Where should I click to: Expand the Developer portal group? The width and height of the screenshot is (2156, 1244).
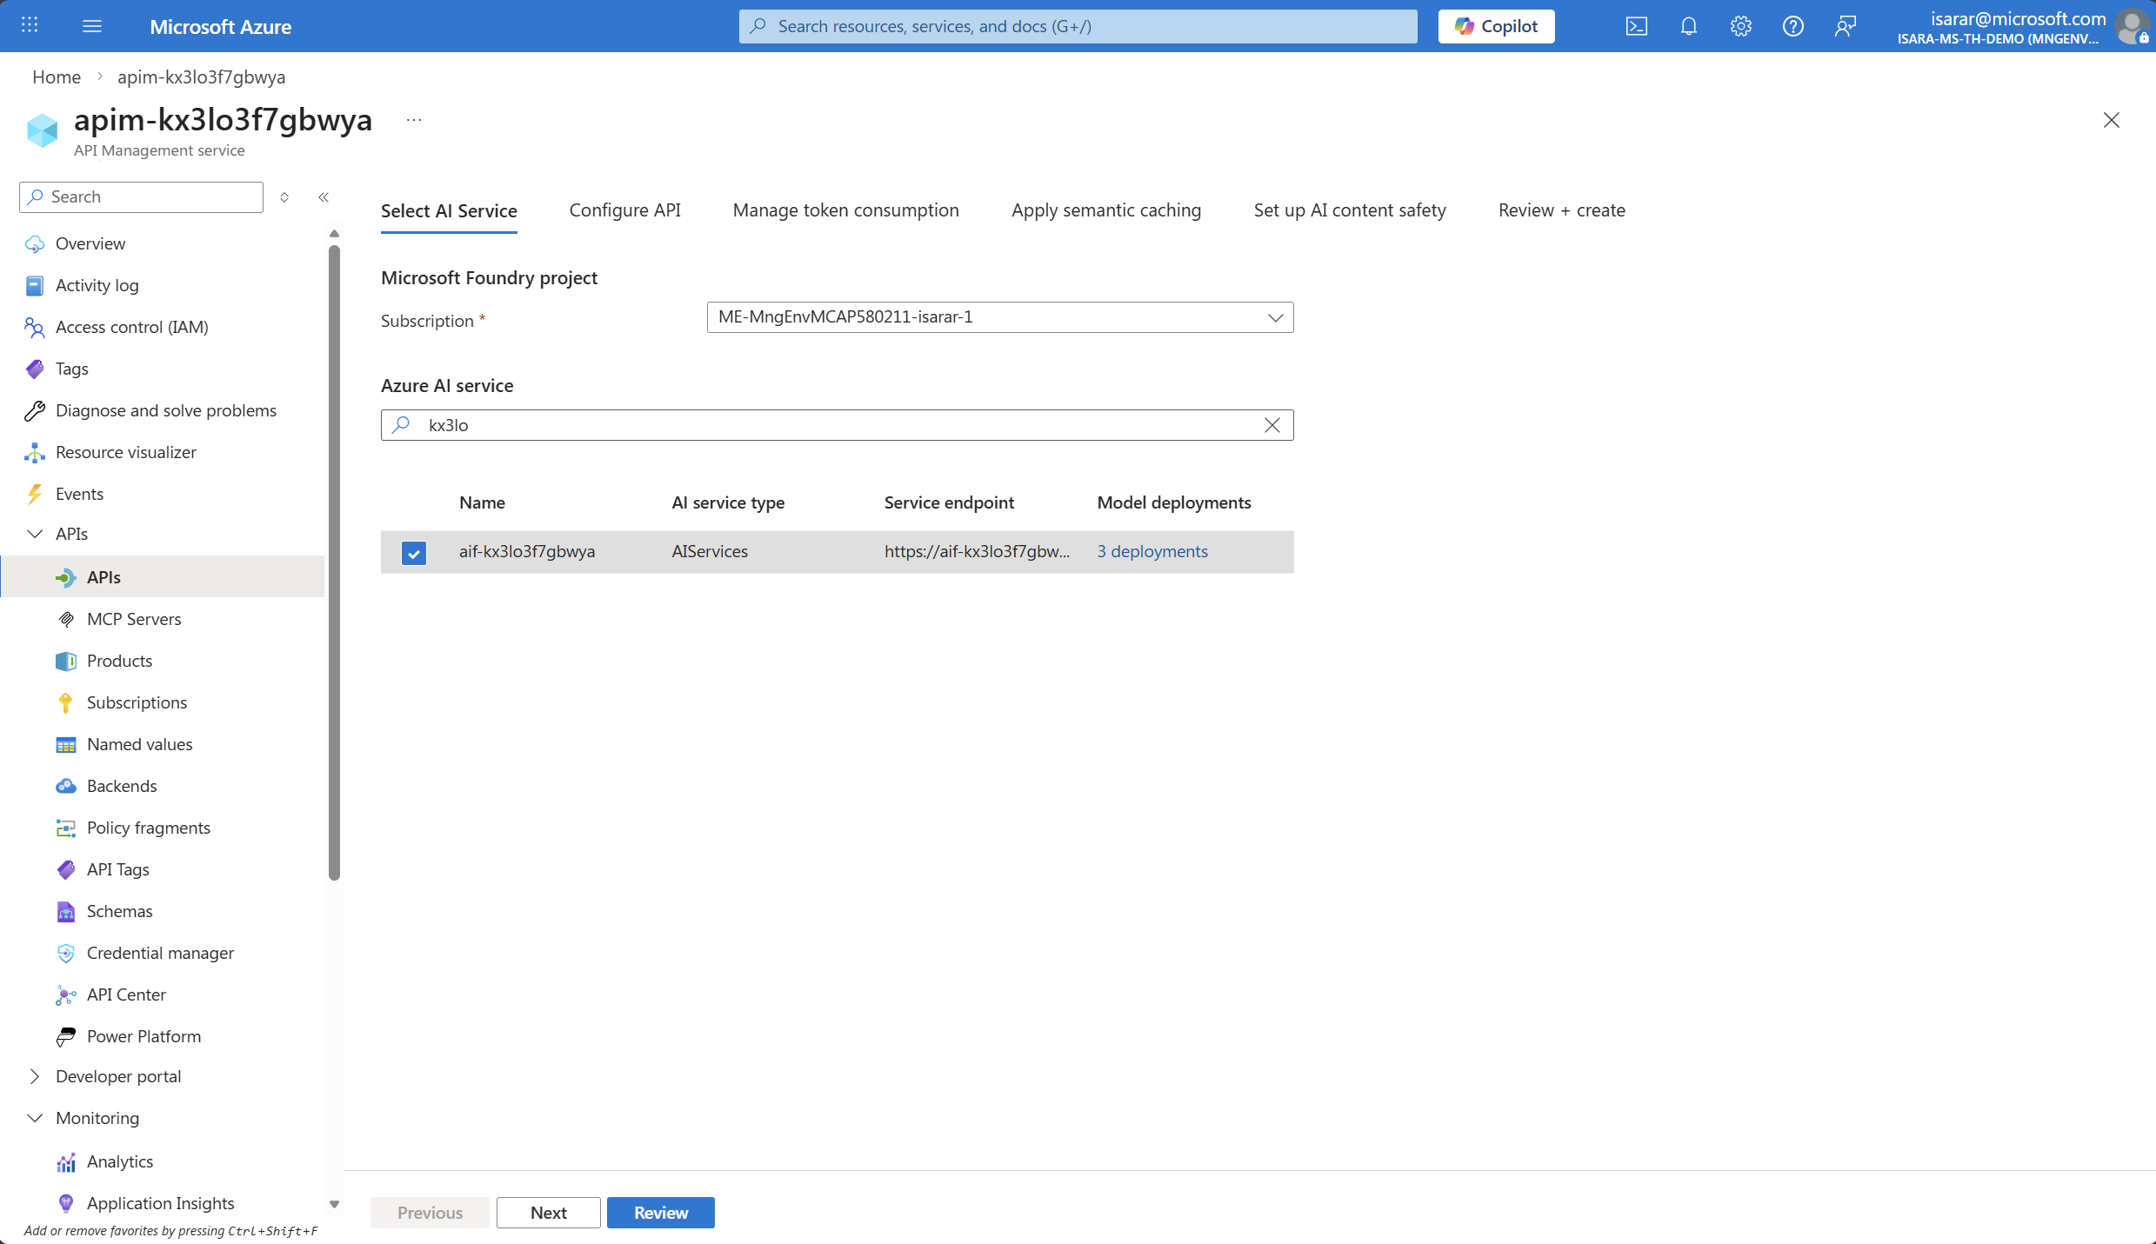35,1076
